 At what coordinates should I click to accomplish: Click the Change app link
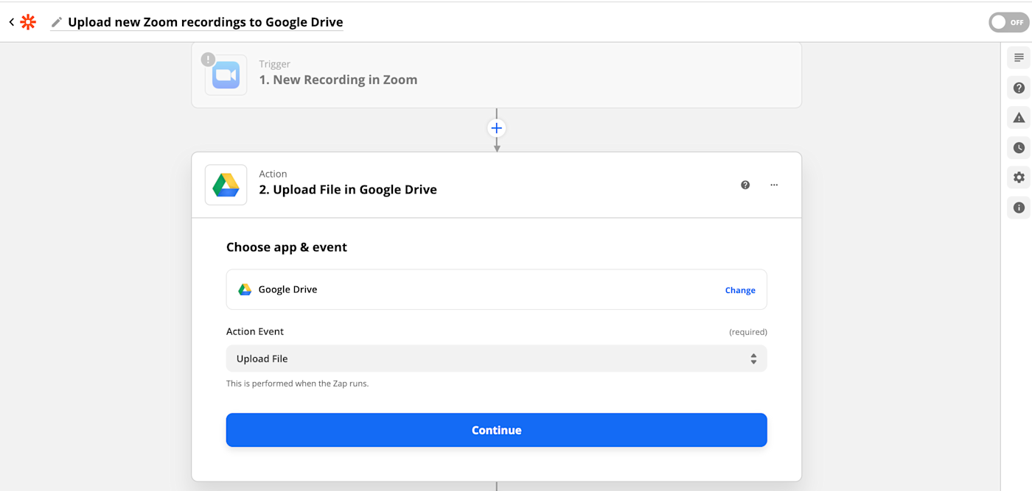740,290
